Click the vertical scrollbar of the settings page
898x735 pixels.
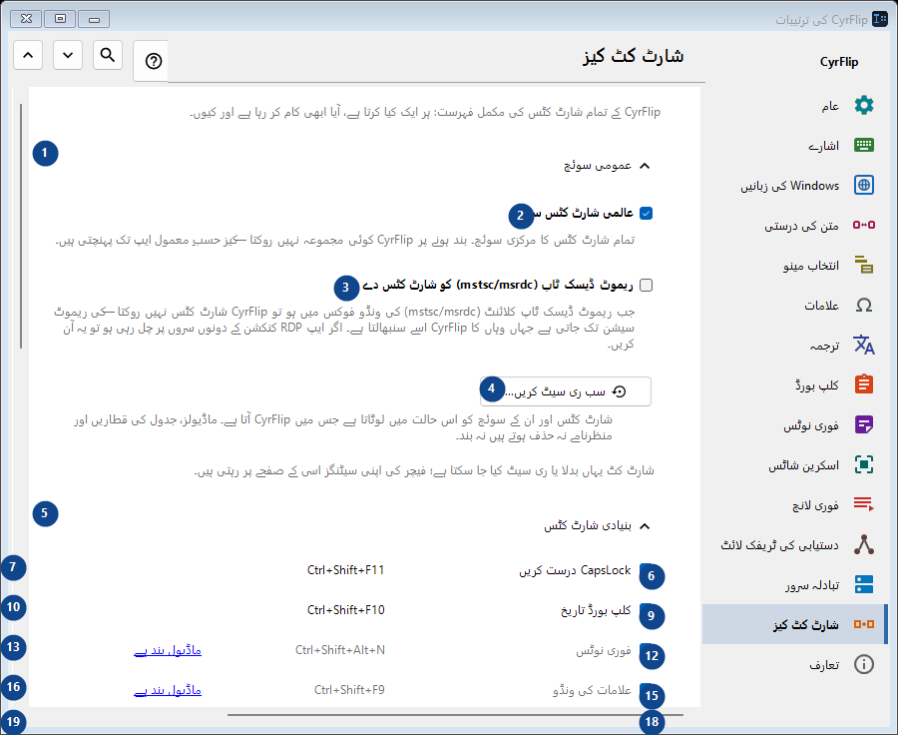point(21,226)
